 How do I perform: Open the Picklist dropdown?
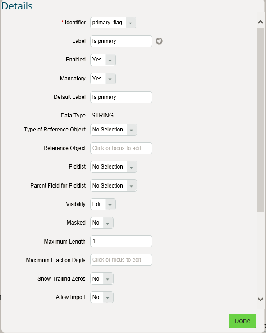point(114,167)
